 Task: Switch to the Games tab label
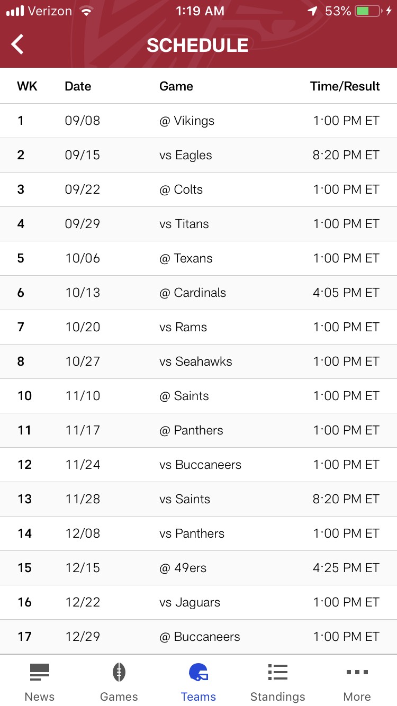coord(119,696)
